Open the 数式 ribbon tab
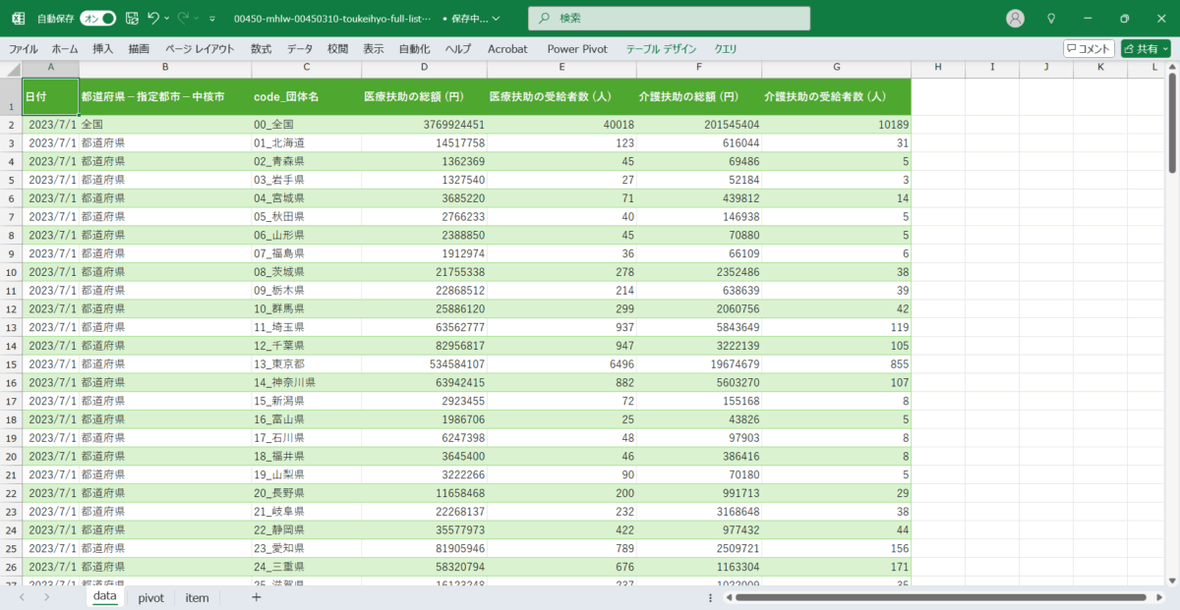This screenshot has width=1180, height=610. [x=261, y=48]
